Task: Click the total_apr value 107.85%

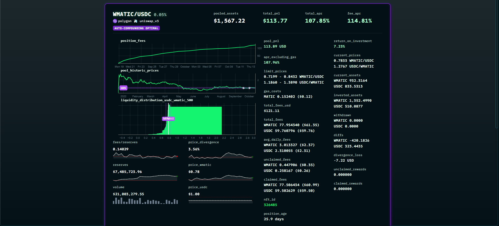Action: point(317,21)
